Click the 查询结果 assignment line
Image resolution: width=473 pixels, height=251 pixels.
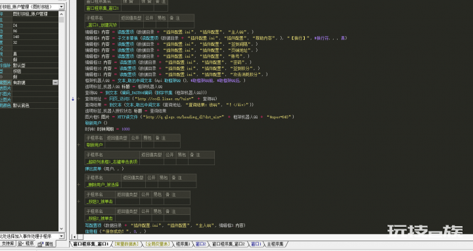pyautogui.click(x=169, y=105)
